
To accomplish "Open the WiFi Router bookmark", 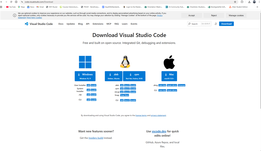I will click(x=52, y=7).
